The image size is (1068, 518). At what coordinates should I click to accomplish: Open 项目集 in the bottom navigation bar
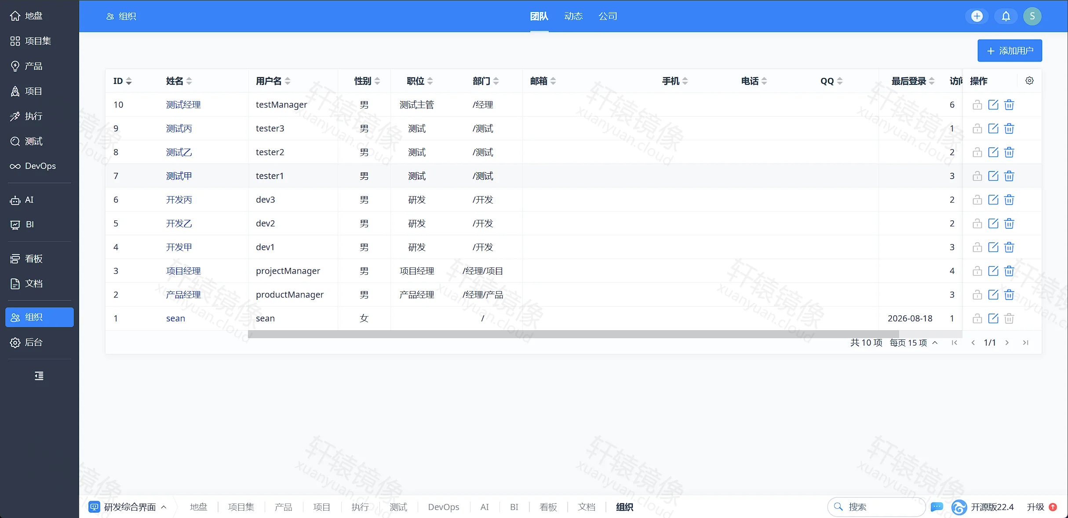click(241, 507)
